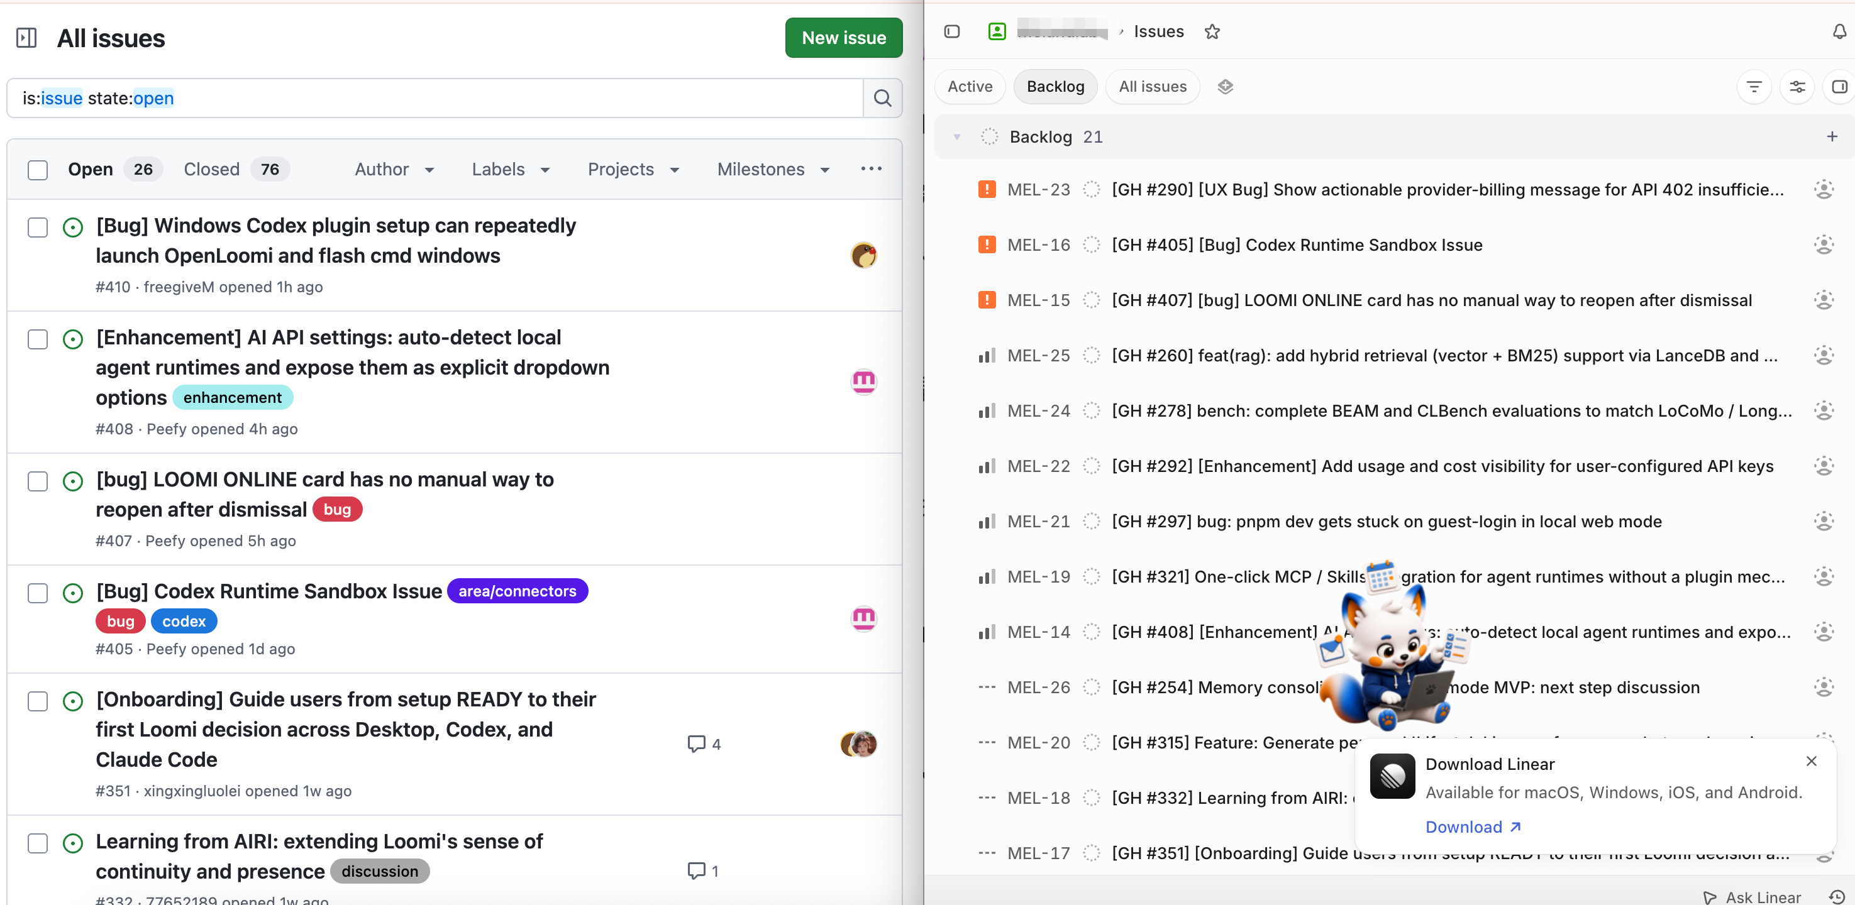
Task: Open the Labels filter dropdown
Action: click(511, 169)
